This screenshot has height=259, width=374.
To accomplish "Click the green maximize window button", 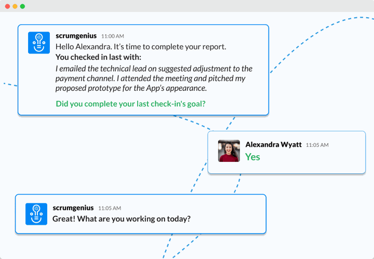I will click(x=22, y=6).
